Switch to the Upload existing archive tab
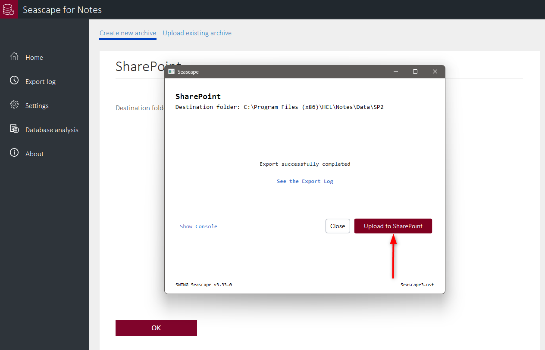Image resolution: width=545 pixels, height=350 pixels. (x=197, y=33)
